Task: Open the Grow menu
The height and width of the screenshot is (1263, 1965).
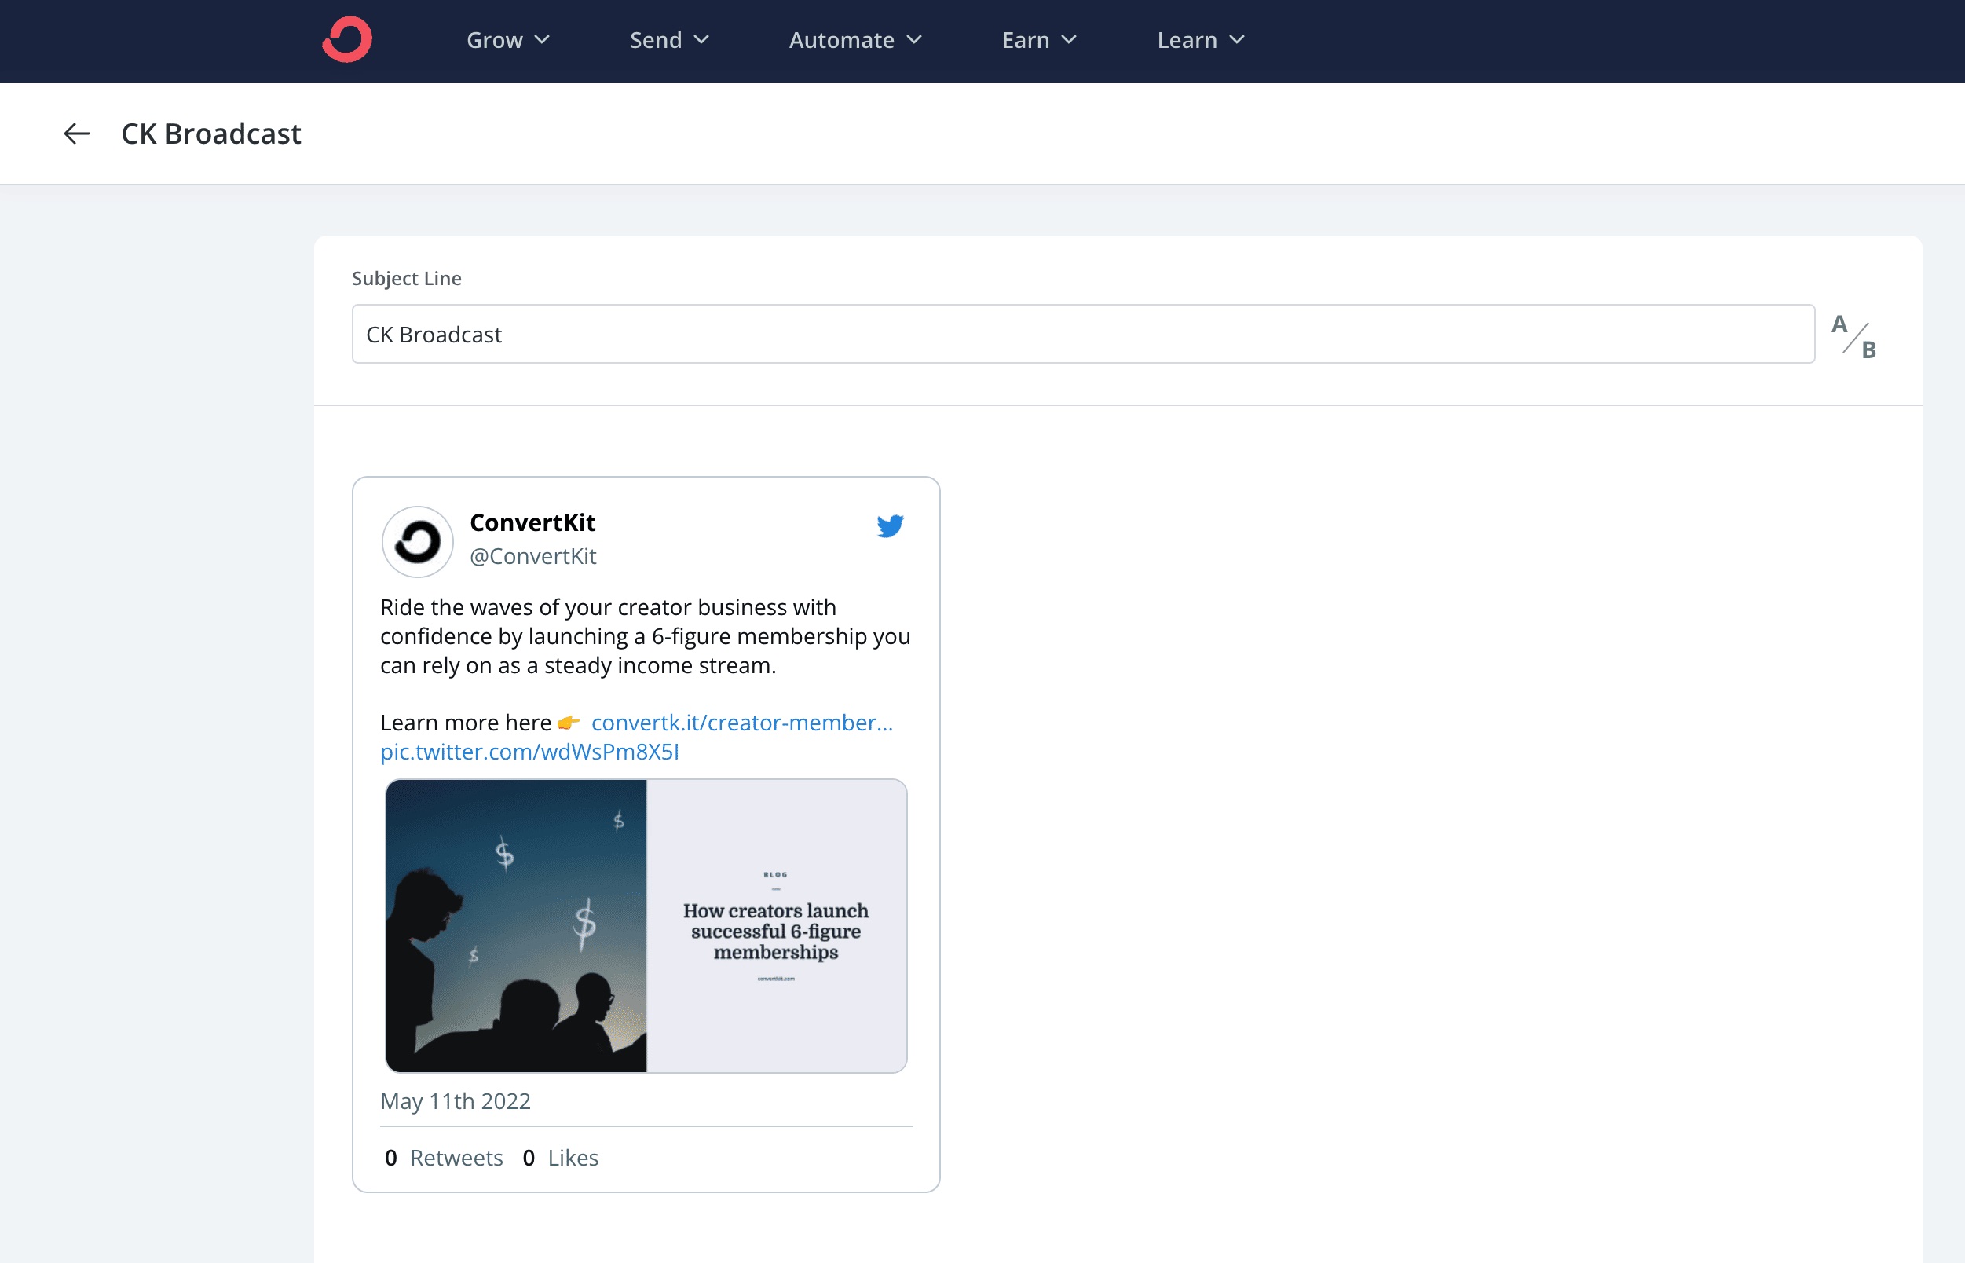Action: point(507,40)
